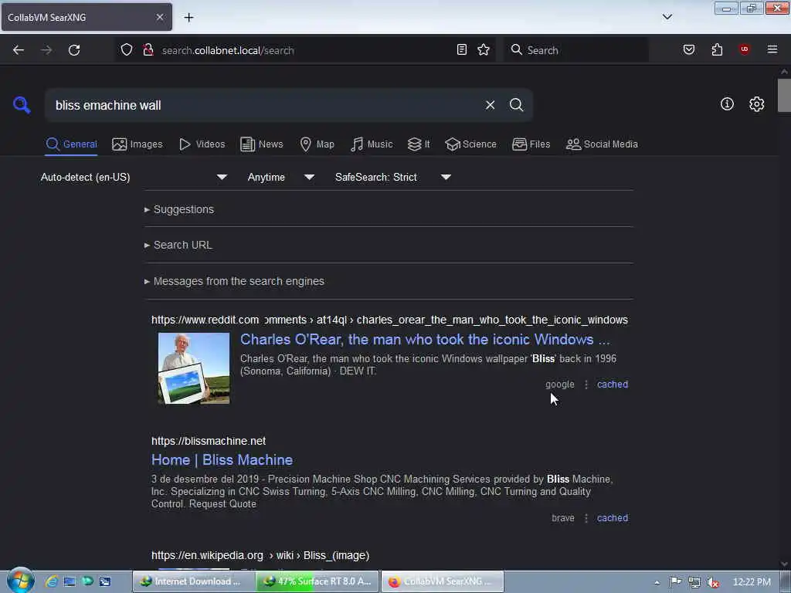The width and height of the screenshot is (791, 593).
Task: List all tabs with the chevron button
Action: click(667, 17)
